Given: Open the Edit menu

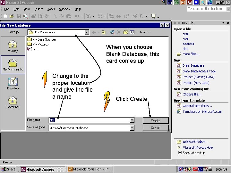Looking at the screenshot, I should tap(16, 9).
